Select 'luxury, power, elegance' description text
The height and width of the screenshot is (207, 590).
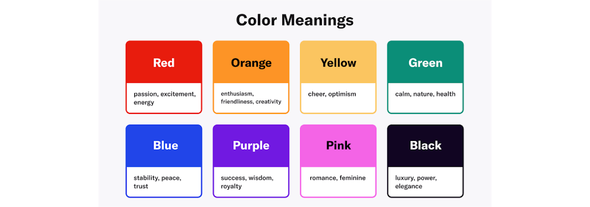(416, 182)
